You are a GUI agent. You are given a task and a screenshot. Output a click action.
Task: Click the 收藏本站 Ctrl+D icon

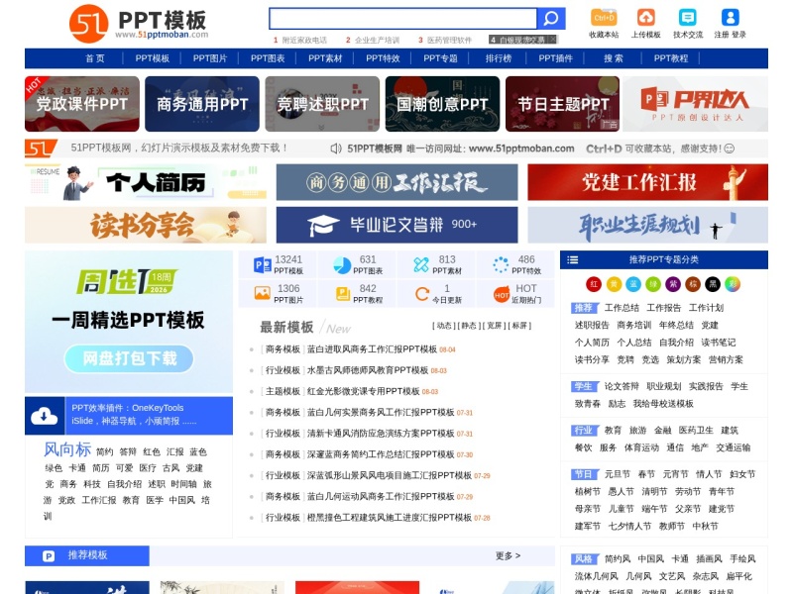(604, 17)
